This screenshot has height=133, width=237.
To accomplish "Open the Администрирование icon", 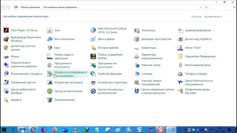I will (180, 30).
